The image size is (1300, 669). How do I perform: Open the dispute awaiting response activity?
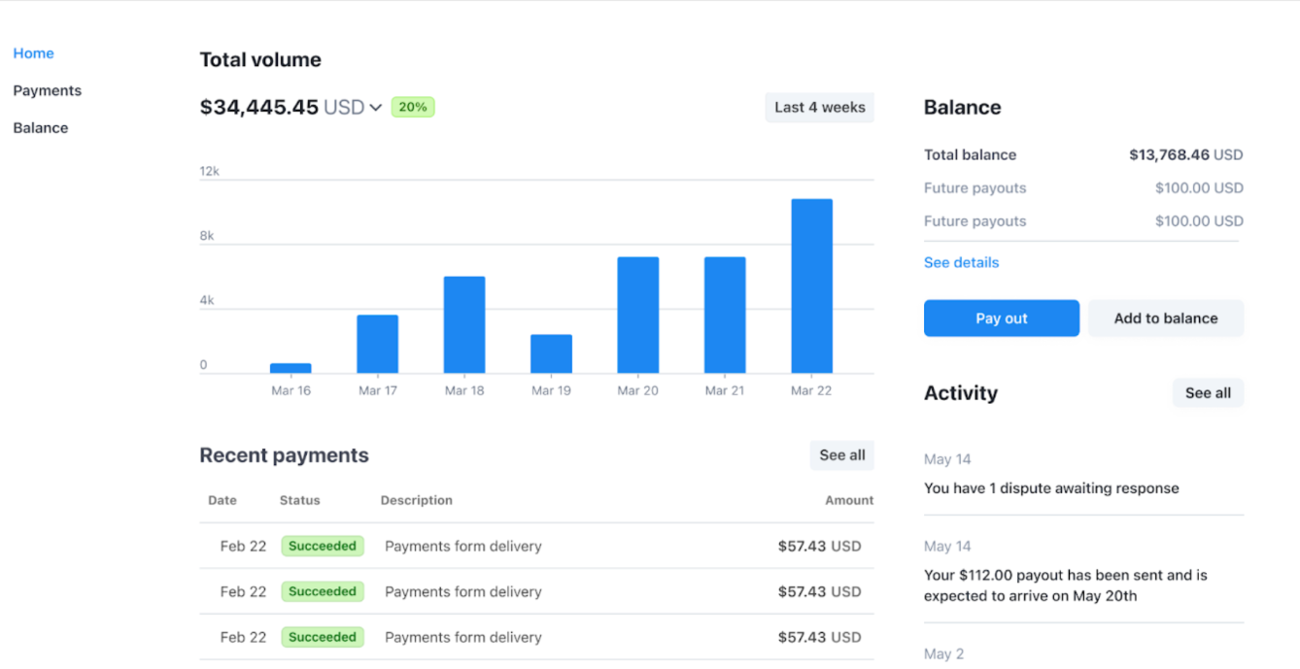pyautogui.click(x=1051, y=488)
